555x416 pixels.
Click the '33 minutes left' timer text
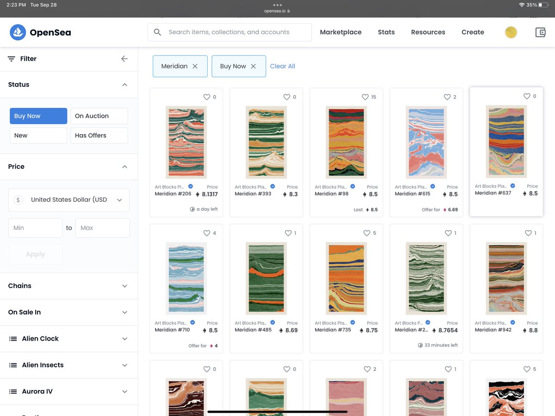(441, 345)
